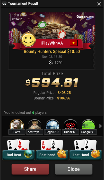The height and width of the screenshot is (180, 104).
Task: Click the gray Close button
Action: click(x=74, y=169)
